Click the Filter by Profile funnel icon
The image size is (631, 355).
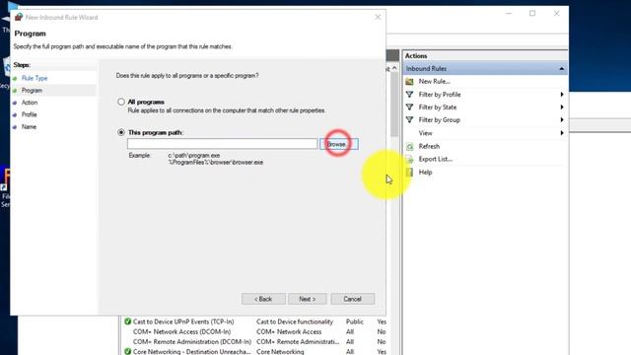[x=409, y=95]
